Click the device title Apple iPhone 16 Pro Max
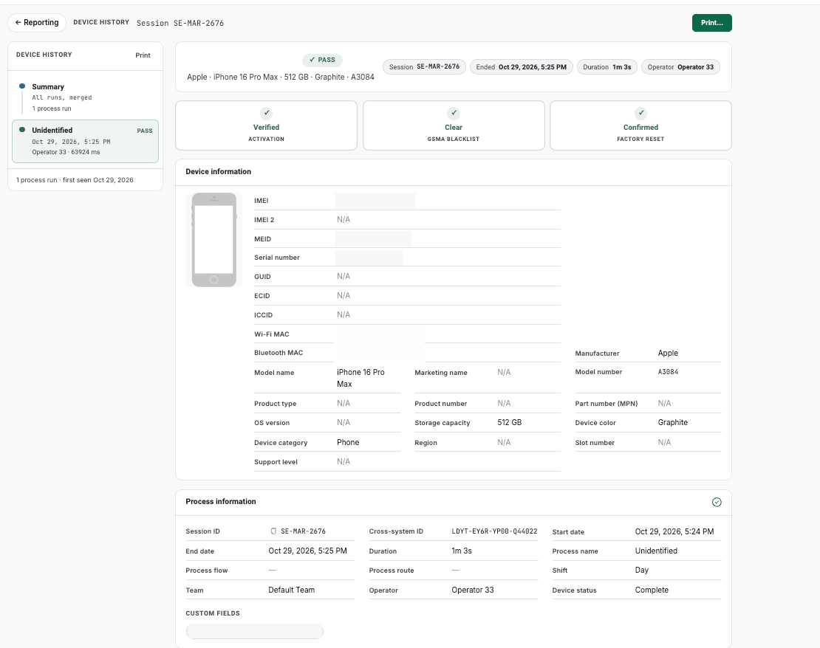 [280, 77]
